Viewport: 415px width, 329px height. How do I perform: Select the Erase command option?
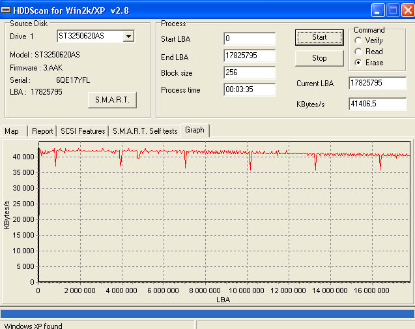358,63
